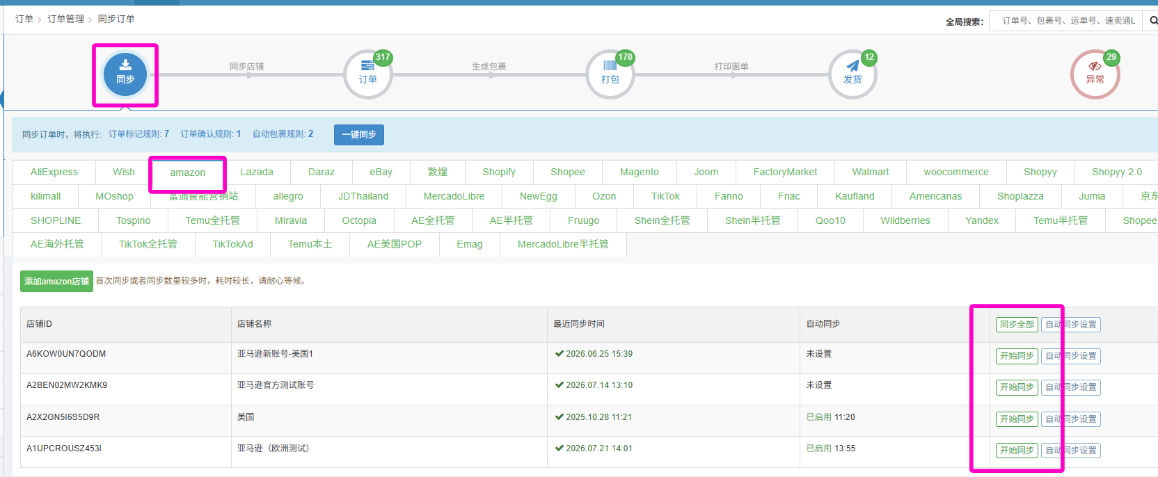Click store ID A1UPCROUSZ453I cell

click(x=64, y=448)
